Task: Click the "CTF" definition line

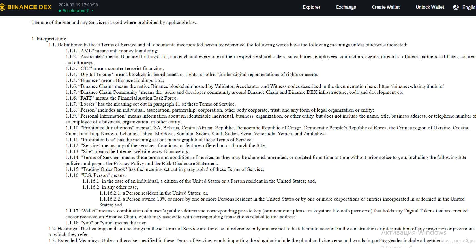Action: (115, 69)
